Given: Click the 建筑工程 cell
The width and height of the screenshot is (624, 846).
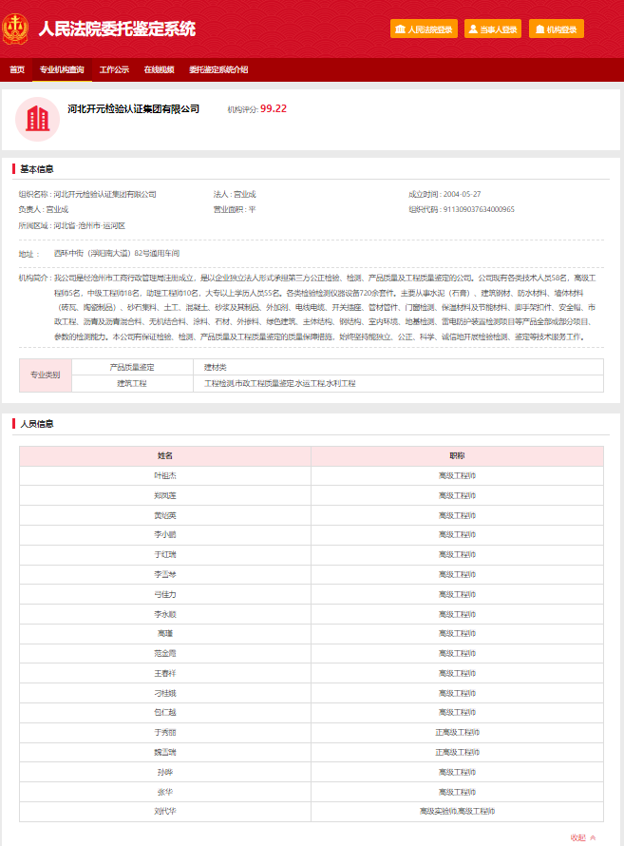Looking at the screenshot, I should pos(132,384).
